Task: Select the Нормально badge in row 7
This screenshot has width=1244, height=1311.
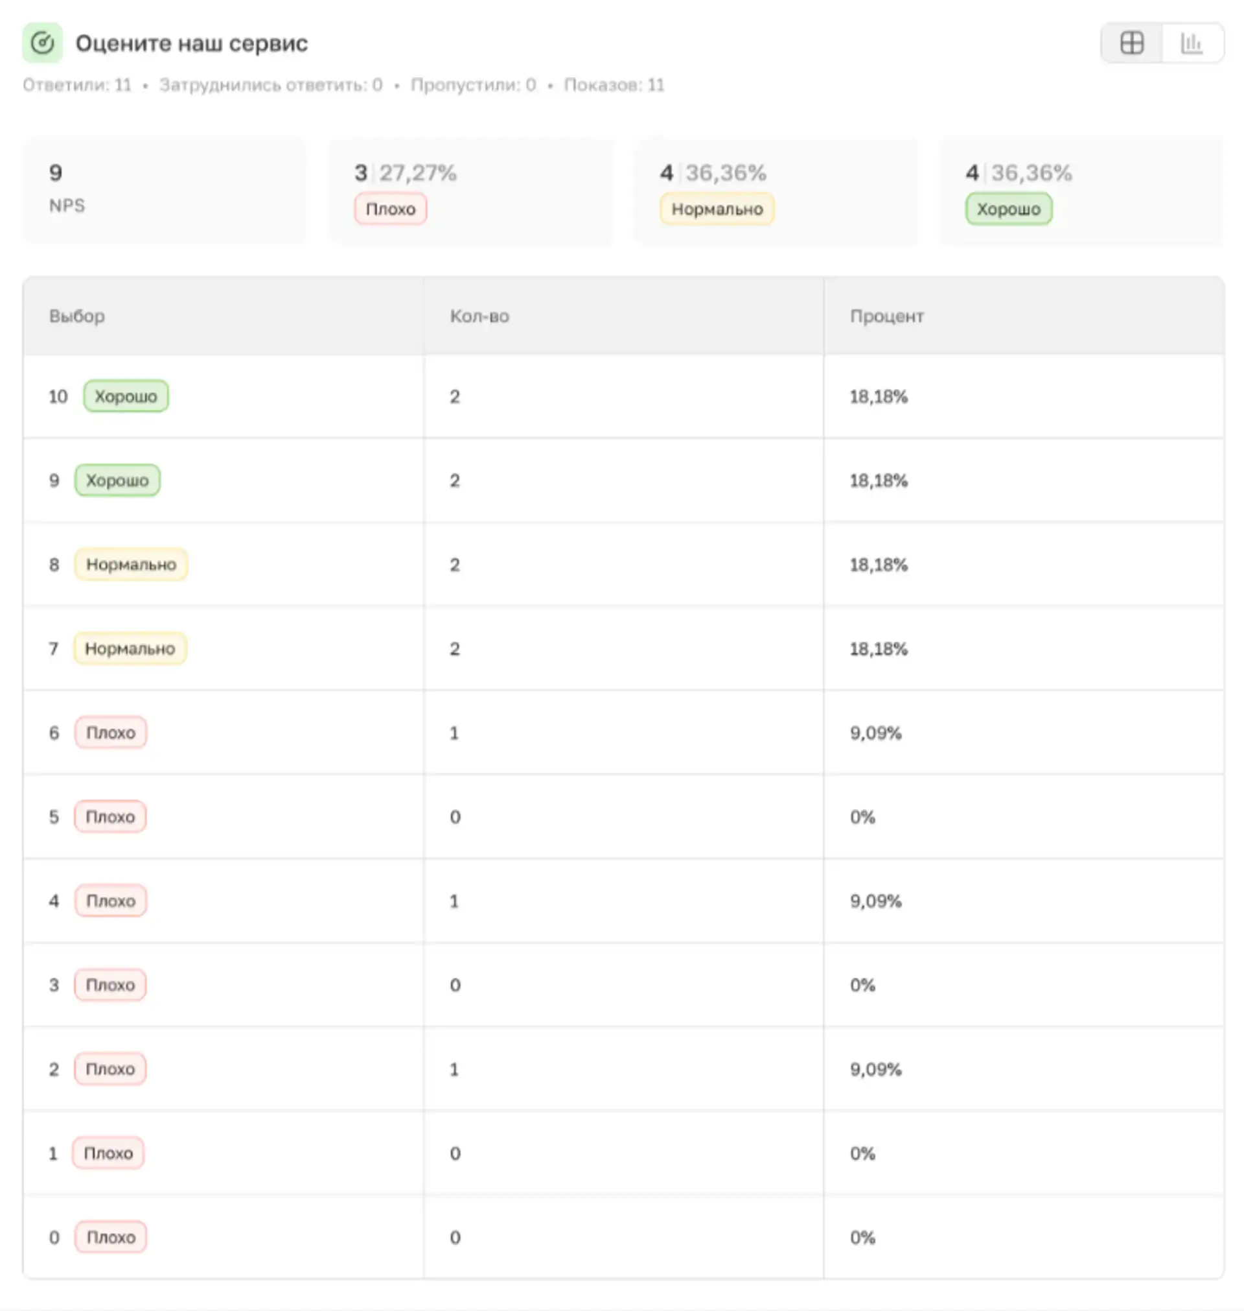Action: [x=130, y=648]
